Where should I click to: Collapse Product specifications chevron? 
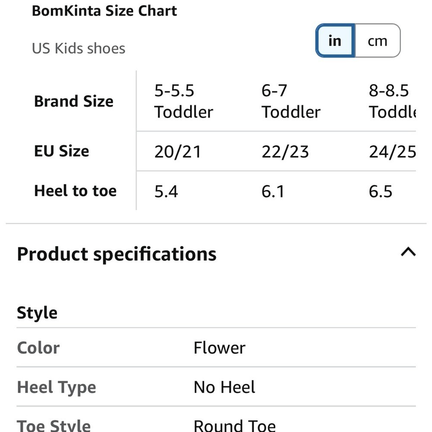(408, 252)
